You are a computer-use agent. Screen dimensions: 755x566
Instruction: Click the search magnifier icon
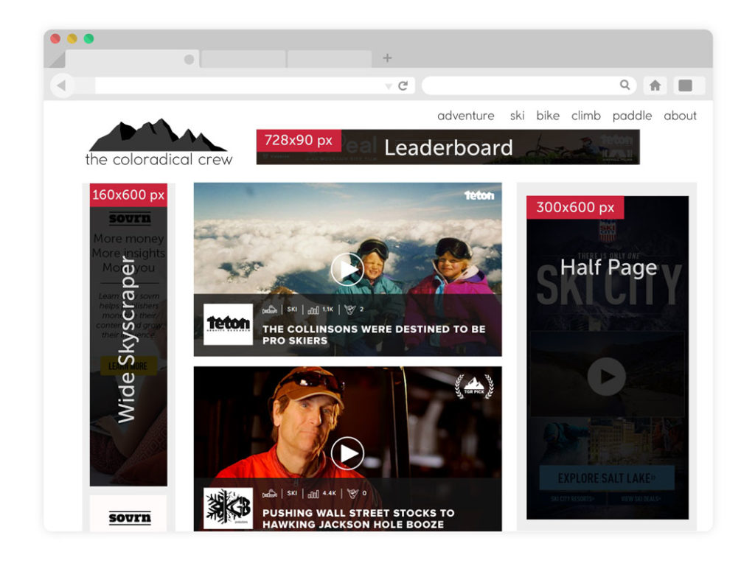[x=625, y=85]
